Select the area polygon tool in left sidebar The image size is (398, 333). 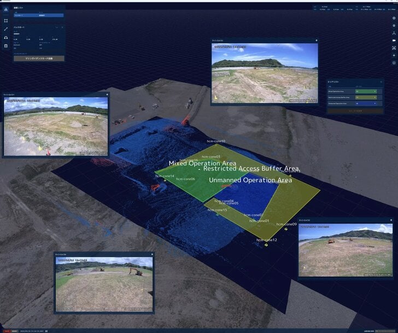coord(6,21)
